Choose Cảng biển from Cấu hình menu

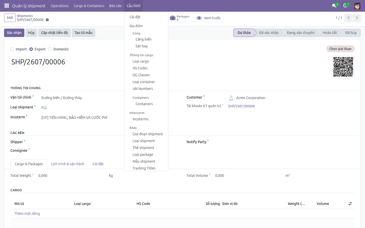point(143,39)
